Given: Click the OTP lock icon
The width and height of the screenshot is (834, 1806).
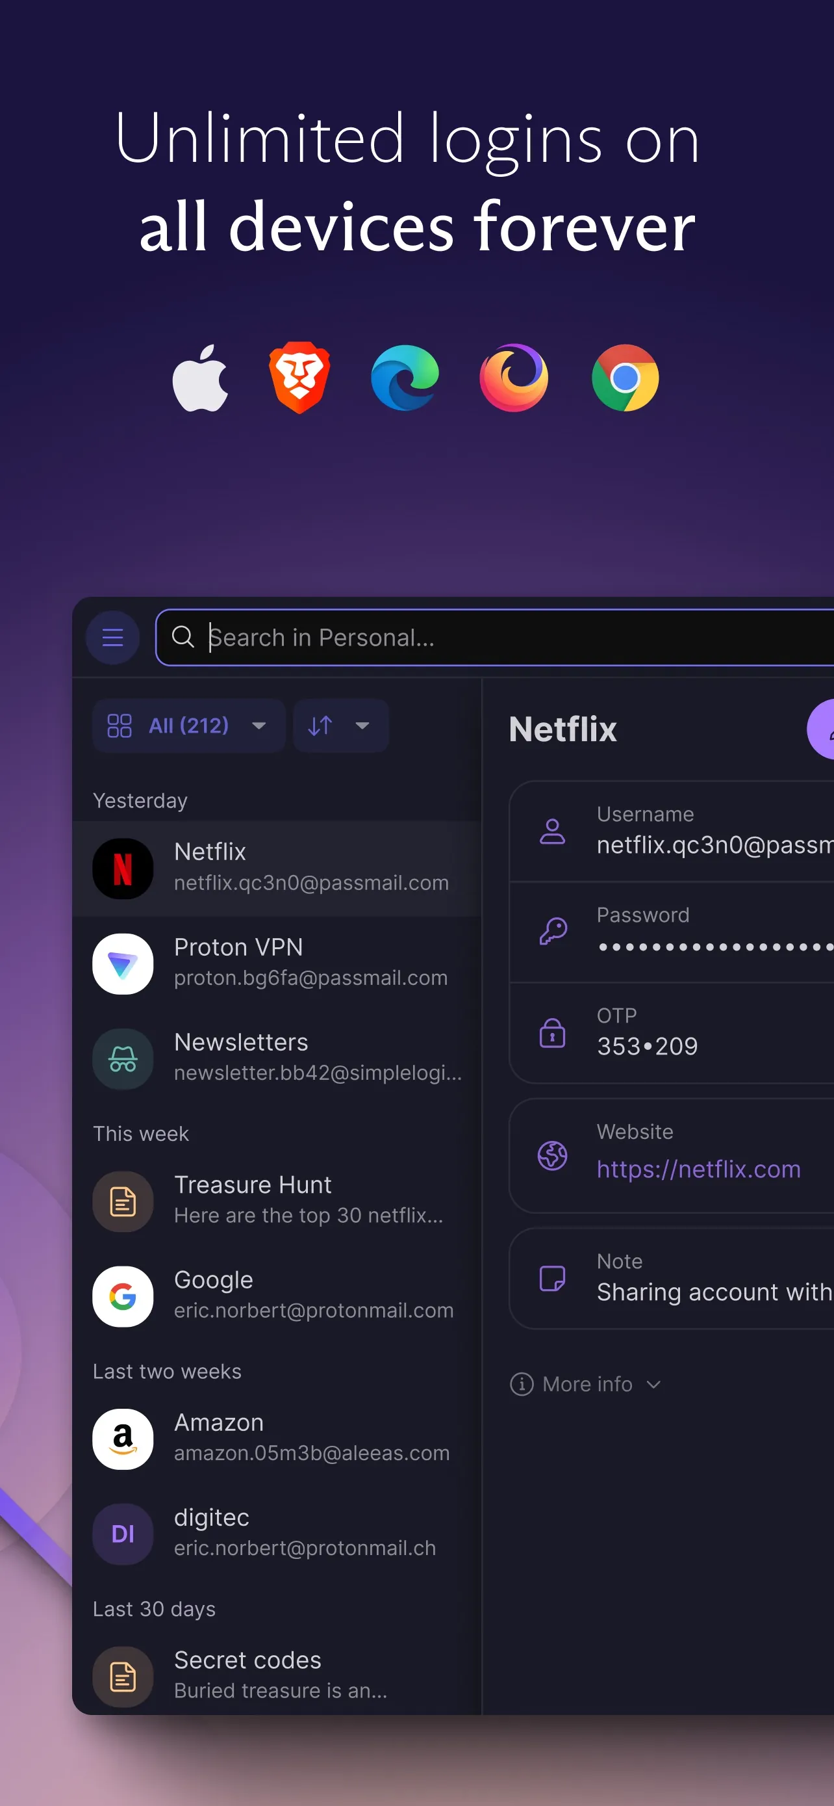Looking at the screenshot, I should click(553, 1033).
